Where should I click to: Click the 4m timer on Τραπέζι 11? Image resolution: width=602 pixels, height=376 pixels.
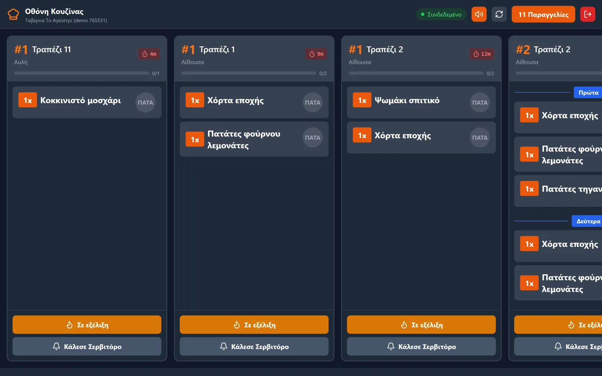tap(149, 54)
